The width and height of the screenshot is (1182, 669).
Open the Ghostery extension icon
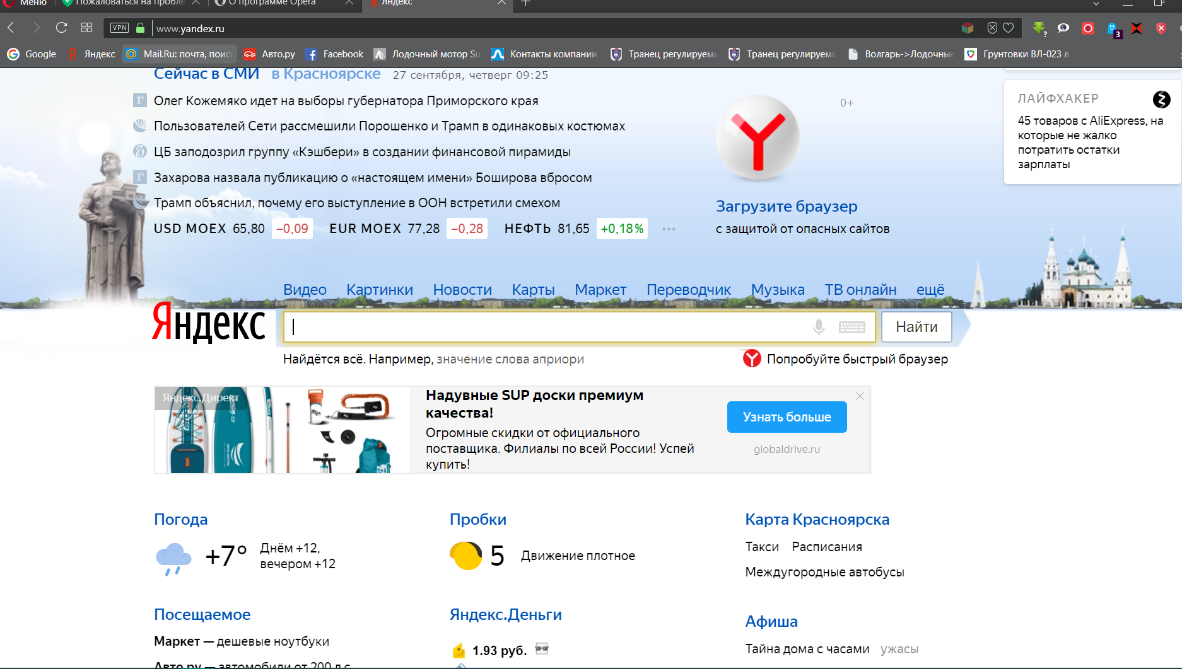pos(1112,28)
